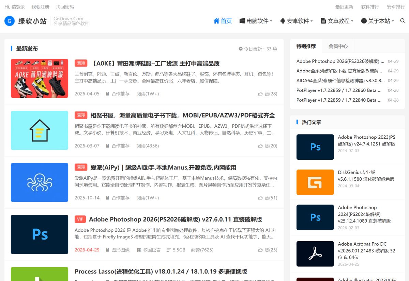Open hot article Photoshop 2023 Ps thumbnail
The width and height of the screenshot is (409, 281).
click(x=315, y=147)
